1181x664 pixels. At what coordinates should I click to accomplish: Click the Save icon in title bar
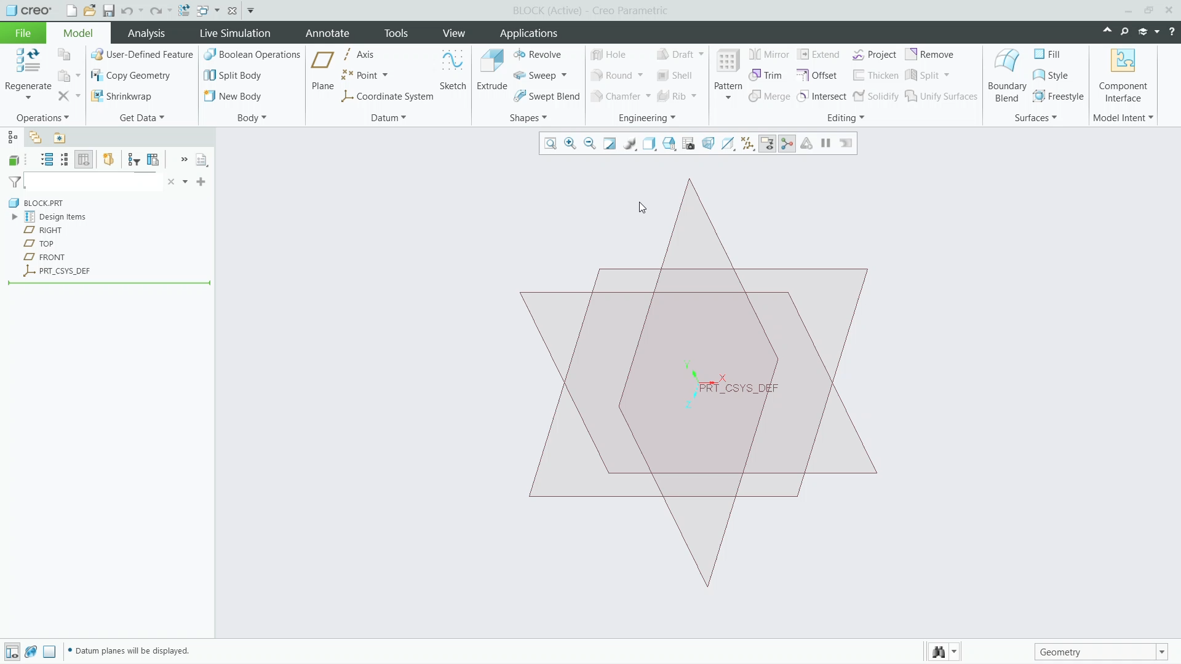(x=108, y=10)
